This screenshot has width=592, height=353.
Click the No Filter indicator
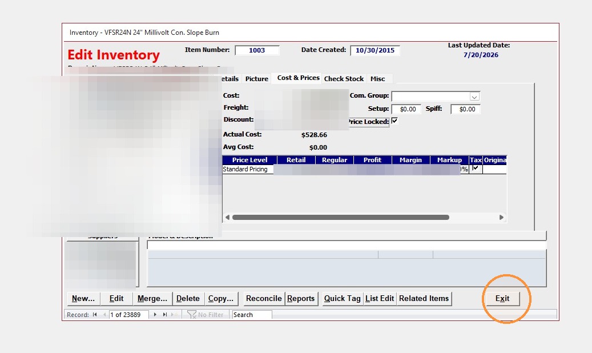(x=206, y=315)
